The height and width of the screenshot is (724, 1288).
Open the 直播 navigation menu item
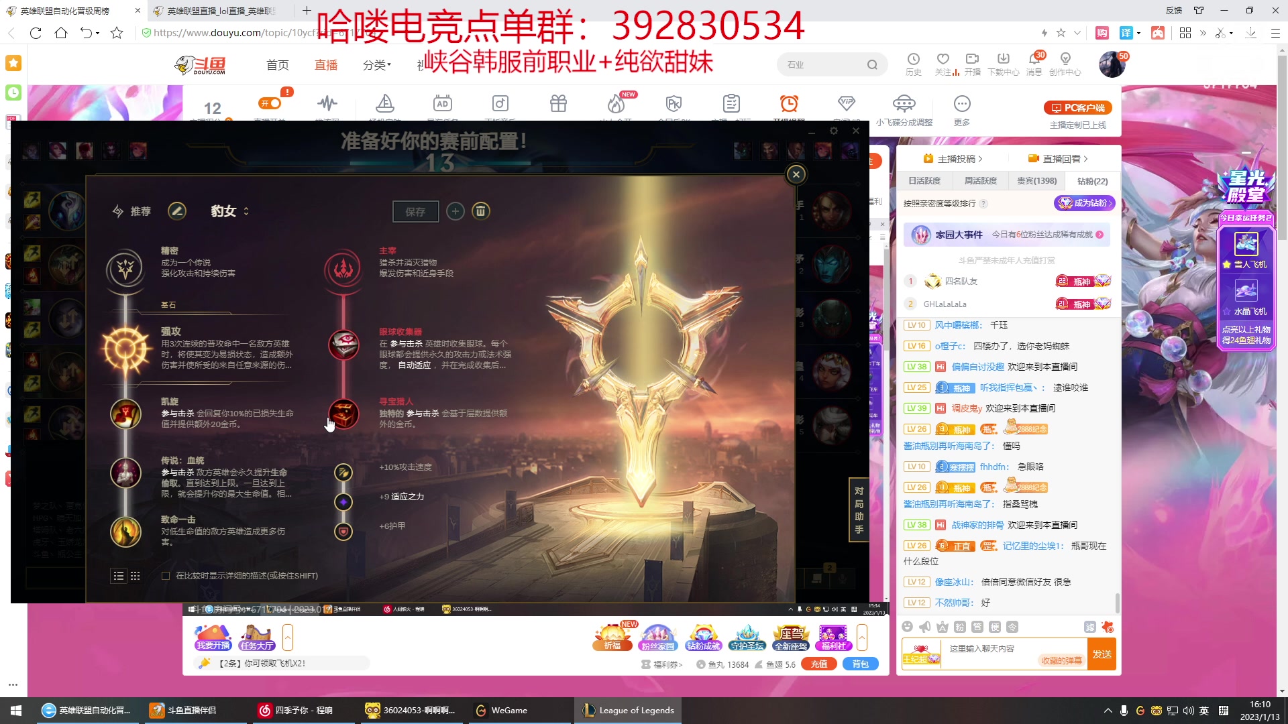tap(326, 65)
